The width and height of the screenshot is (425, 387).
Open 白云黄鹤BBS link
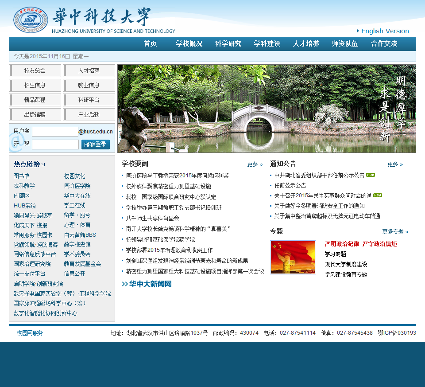click(x=80, y=235)
